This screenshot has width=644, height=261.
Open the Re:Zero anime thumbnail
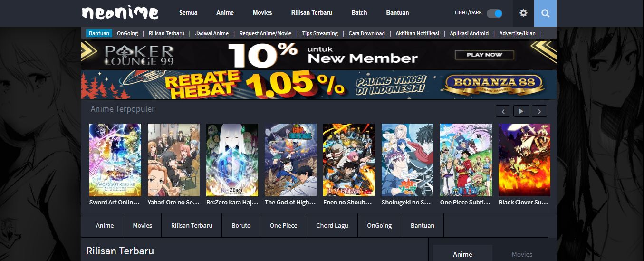(x=232, y=160)
